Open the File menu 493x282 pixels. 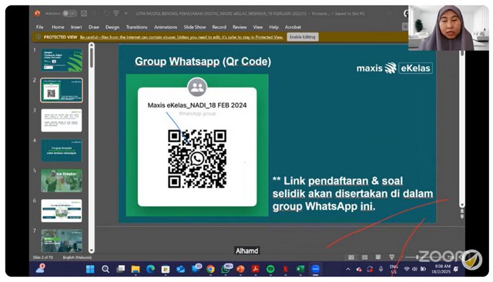pyautogui.click(x=39, y=27)
